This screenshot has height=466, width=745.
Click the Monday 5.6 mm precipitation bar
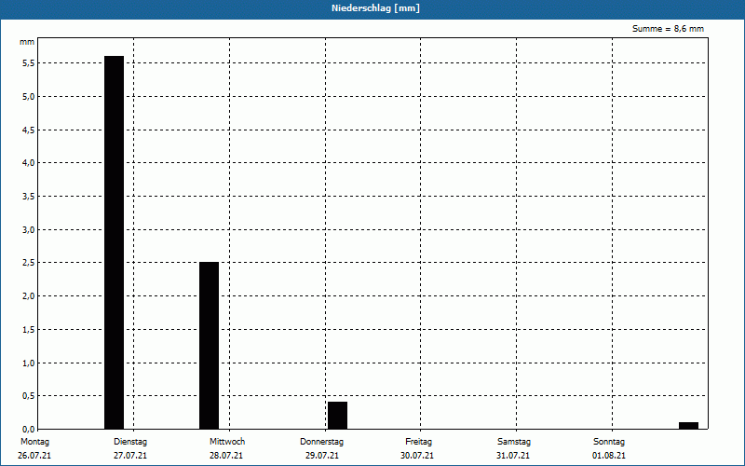114,242
